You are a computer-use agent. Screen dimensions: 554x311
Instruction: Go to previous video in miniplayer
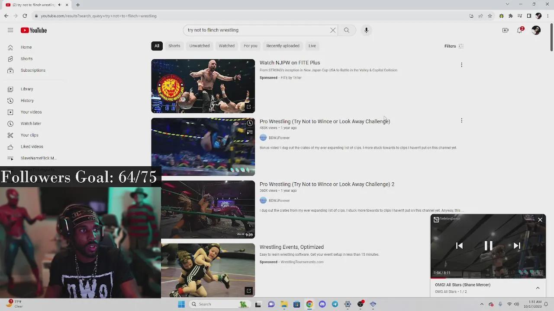459,246
